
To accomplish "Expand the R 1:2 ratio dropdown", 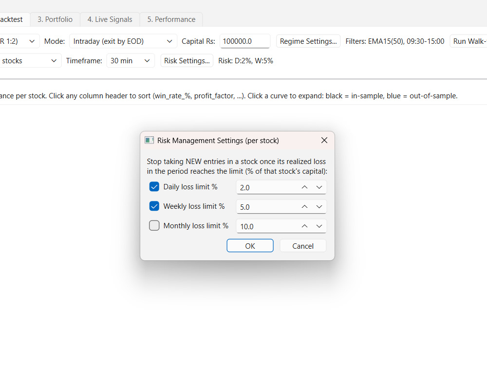I will (x=19, y=41).
